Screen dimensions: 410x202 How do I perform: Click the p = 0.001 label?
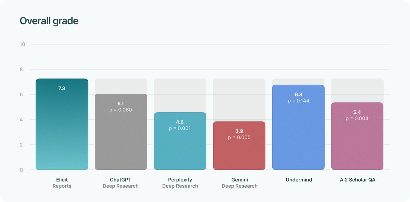[x=180, y=128]
